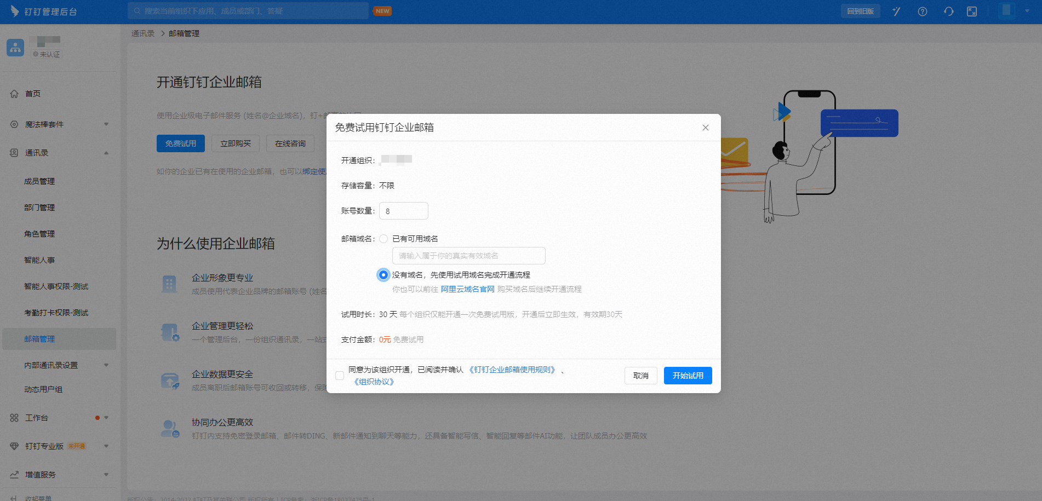Expand the 增值服务 menu arrow
Image resolution: width=1042 pixels, height=501 pixels.
pyautogui.click(x=106, y=475)
